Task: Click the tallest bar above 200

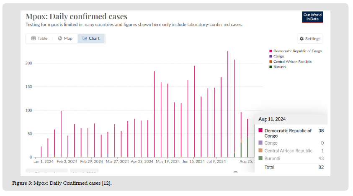Action: tap(228, 104)
